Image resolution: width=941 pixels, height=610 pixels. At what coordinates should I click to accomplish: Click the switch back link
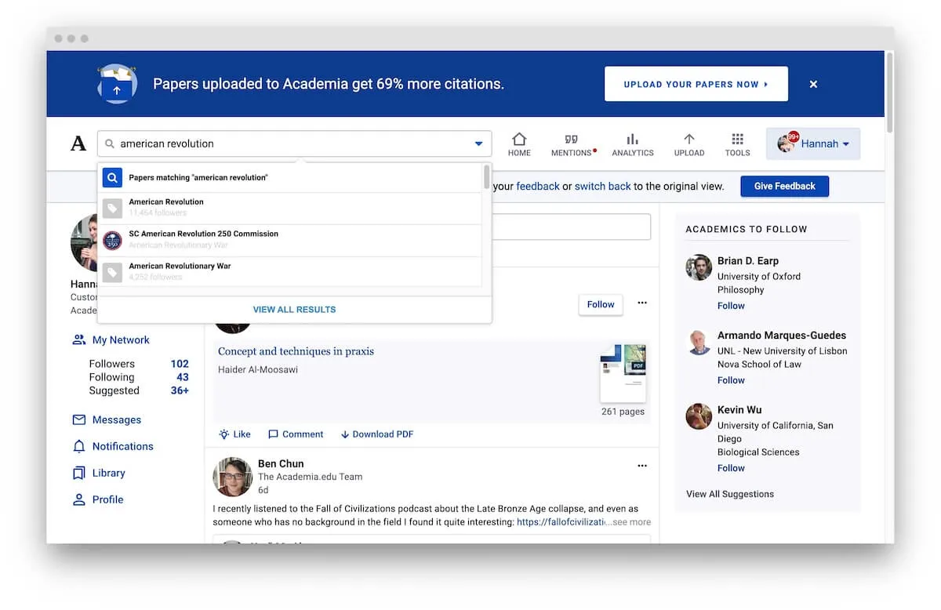click(x=603, y=187)
